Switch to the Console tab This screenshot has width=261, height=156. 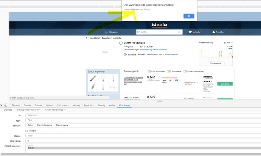coord(28,105)
